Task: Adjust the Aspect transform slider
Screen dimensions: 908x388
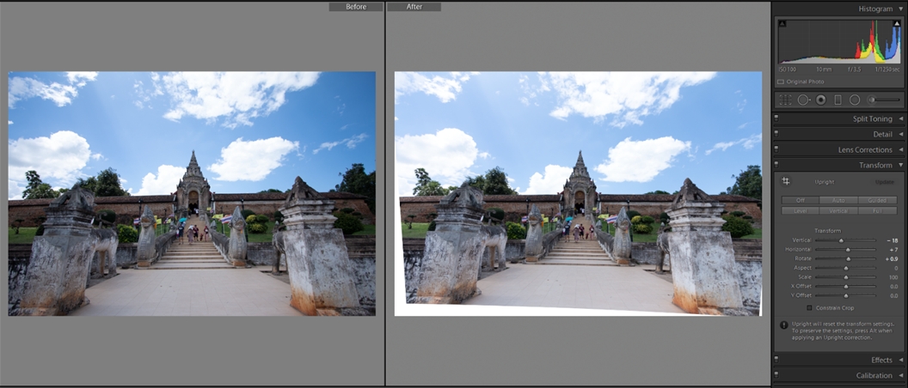Action: pyautogui.click(x=845, y=268)
